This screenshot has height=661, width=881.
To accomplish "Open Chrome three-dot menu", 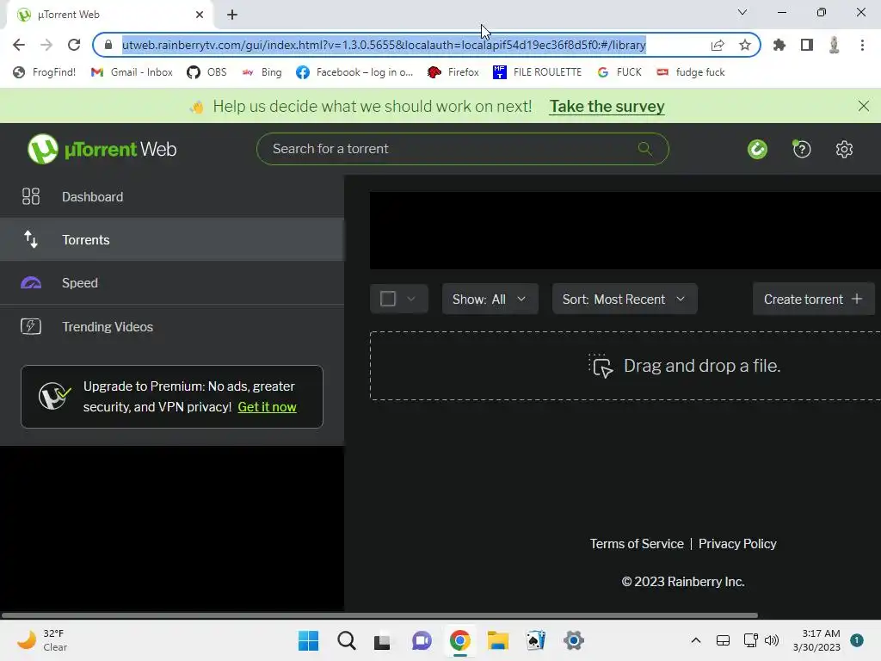I will [862, 45].
